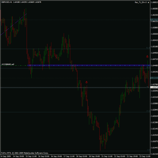Select the purple diagonal trendline
158x158 pixels.
[x=13, y=24]
